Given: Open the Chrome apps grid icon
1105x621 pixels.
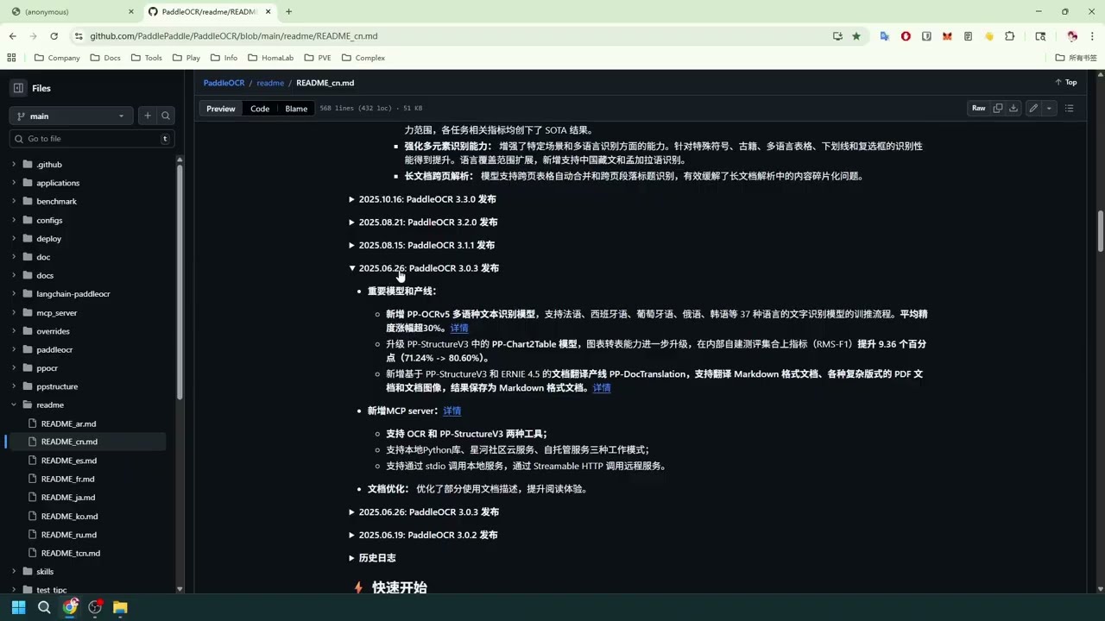Looking at the screenshot, I should pyautogui.click(x=11, y=58).
